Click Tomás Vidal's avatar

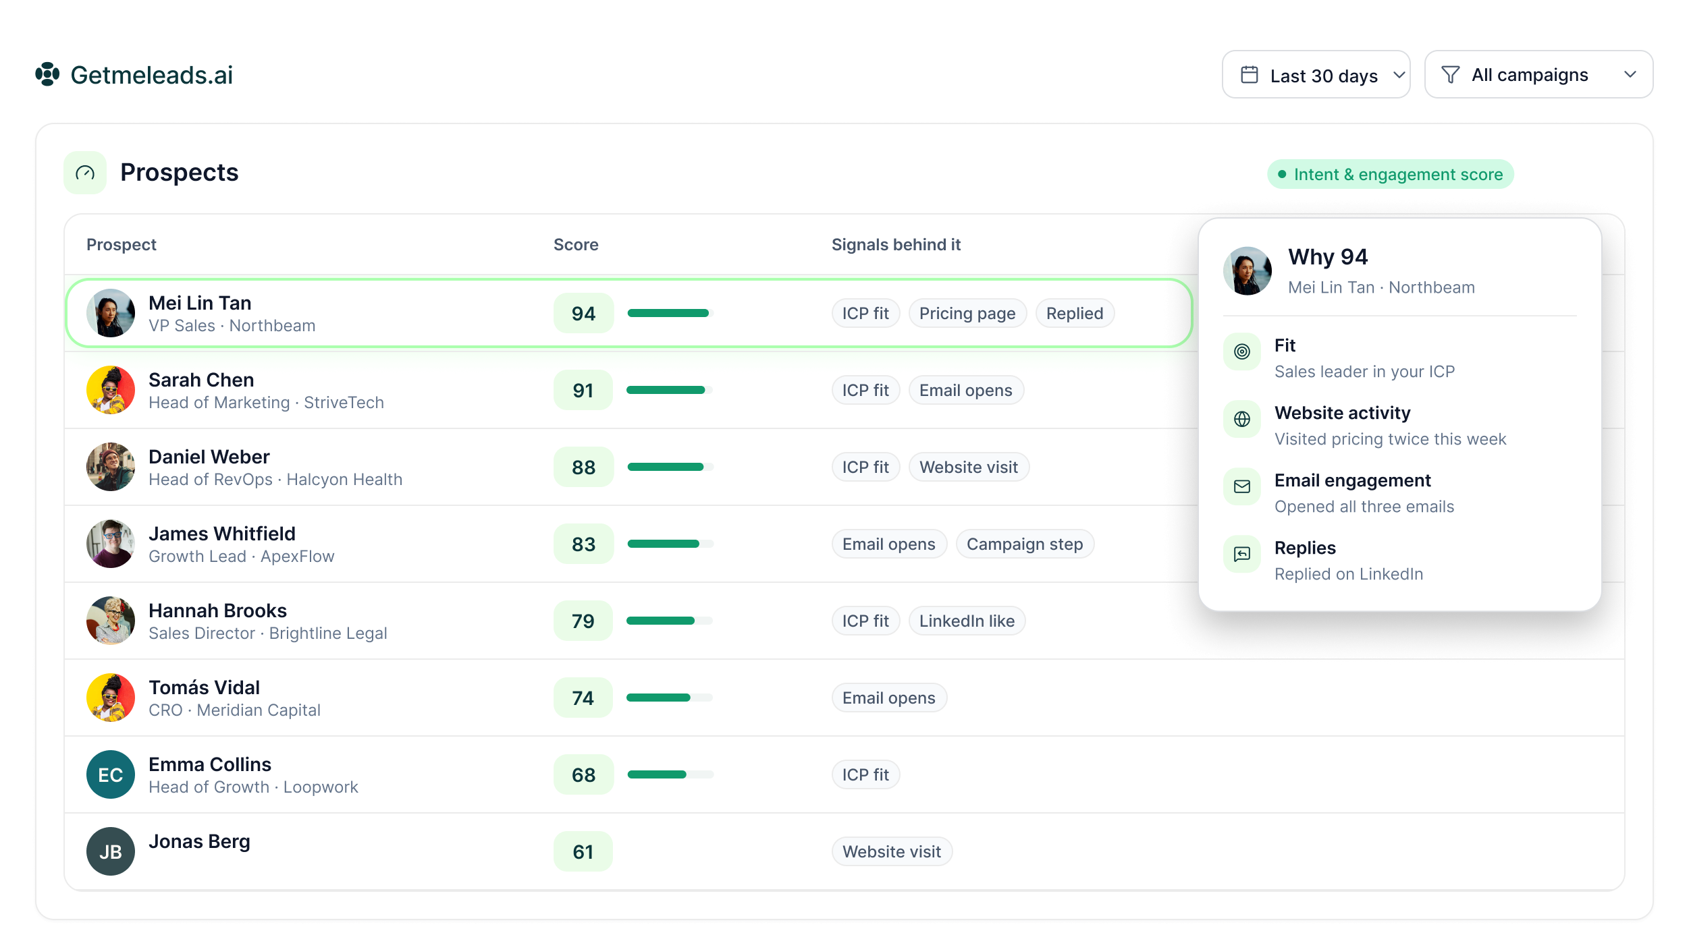(111, 698)
